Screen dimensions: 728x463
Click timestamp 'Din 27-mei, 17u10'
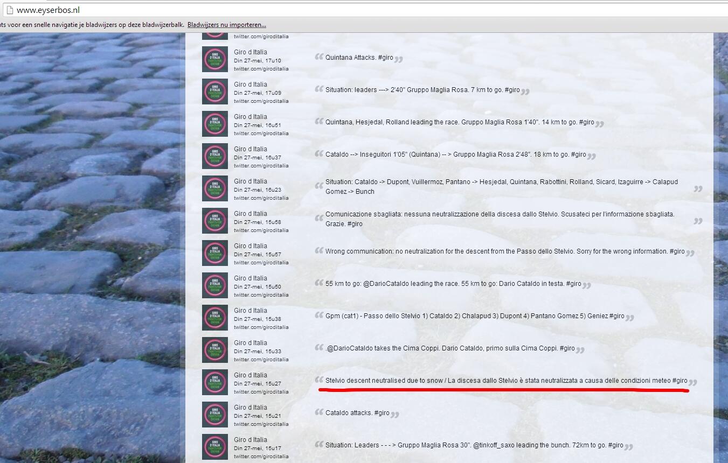point(258,61)
